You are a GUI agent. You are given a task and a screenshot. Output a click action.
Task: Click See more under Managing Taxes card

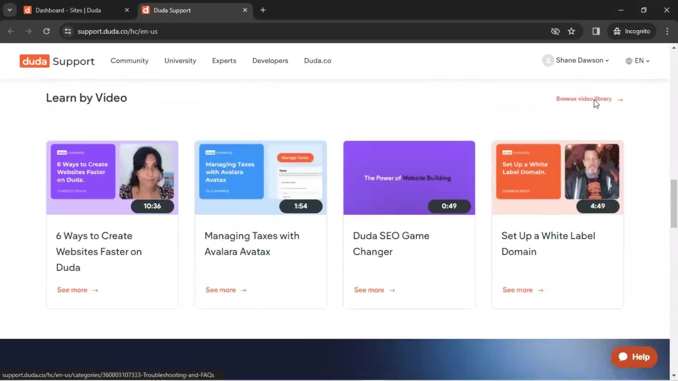pyautogui.click(x=226, y=290)
